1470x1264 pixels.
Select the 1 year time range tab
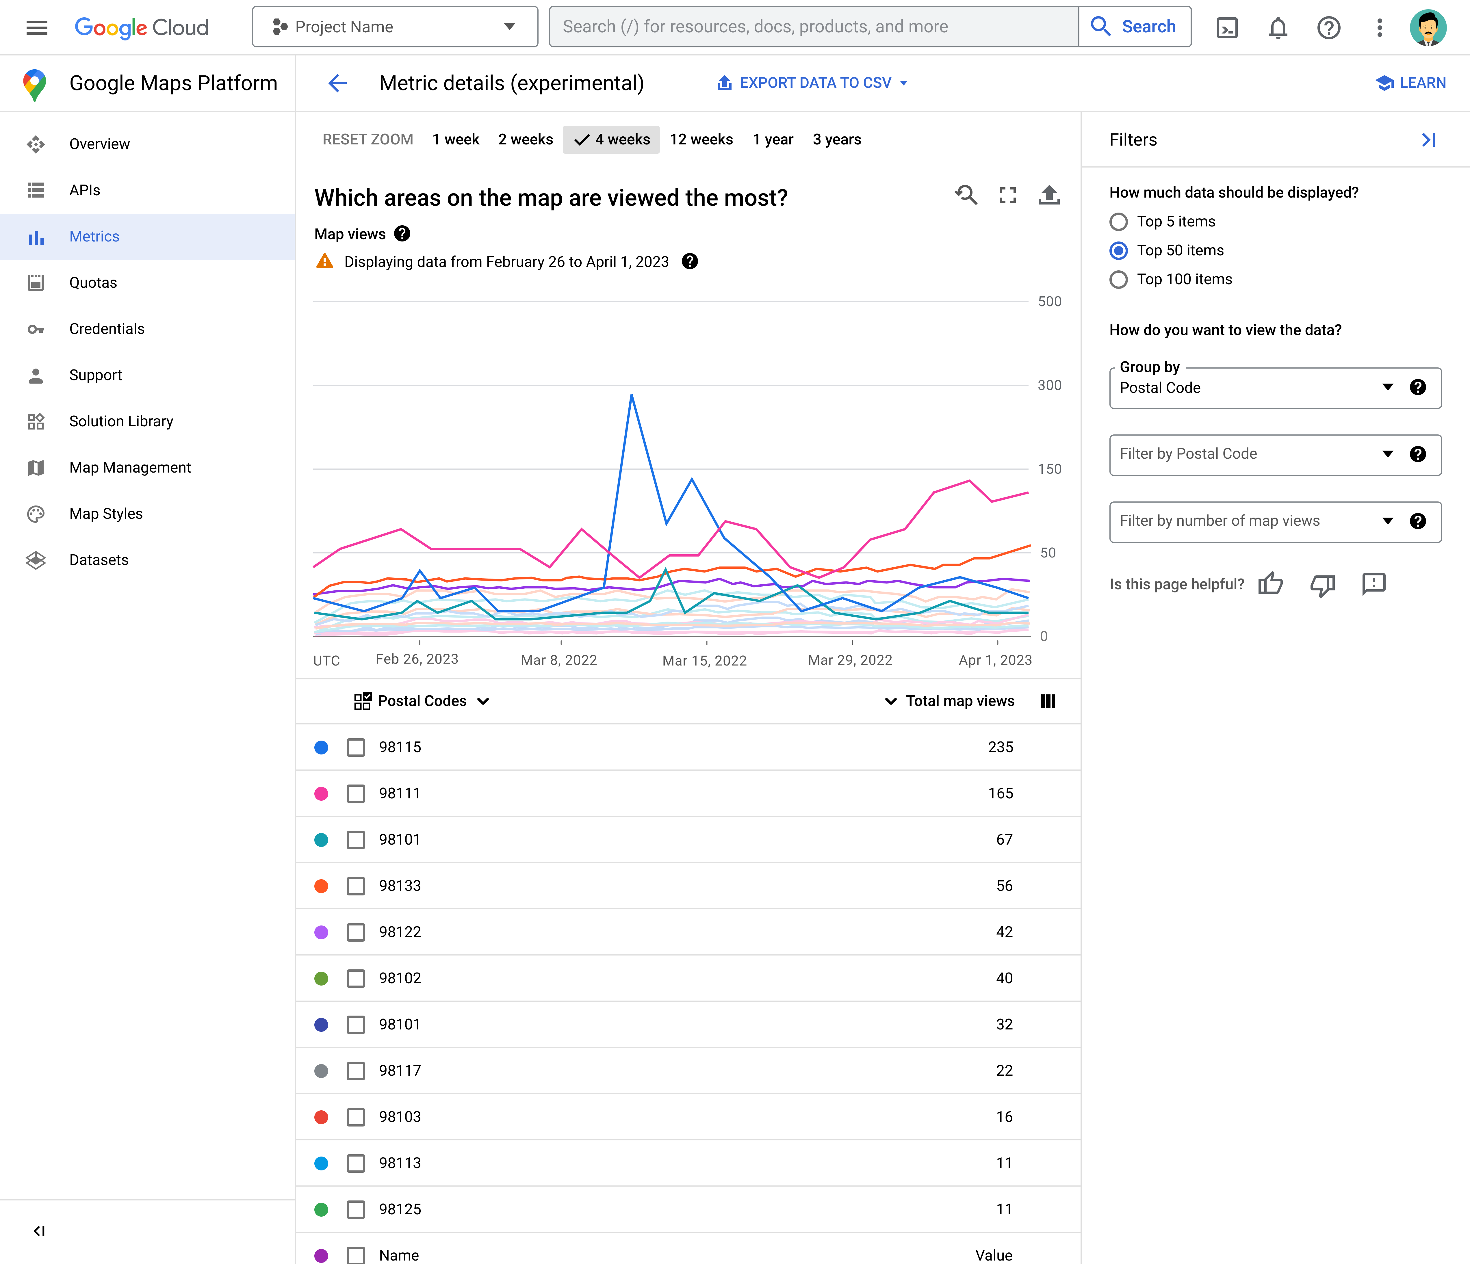pos(771,139)
